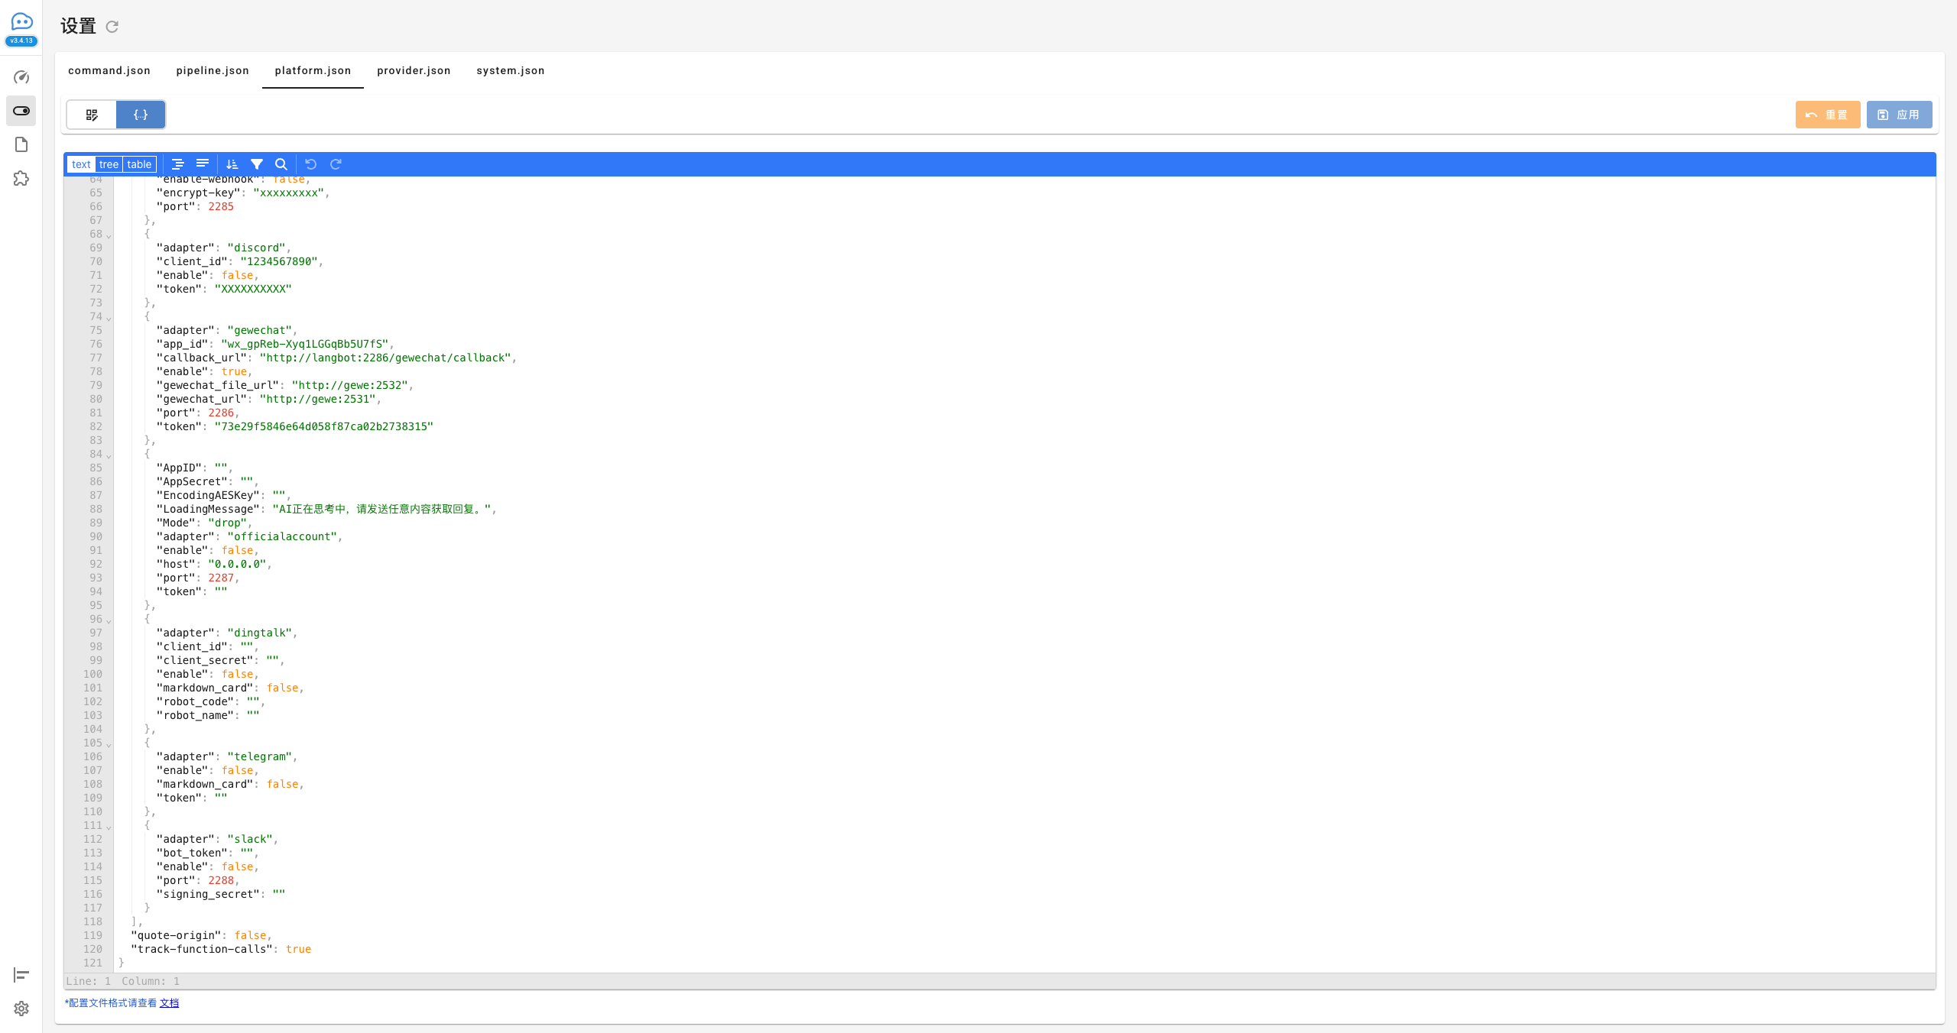
Task: Open the plugins puzzle icon in sidebar
Action: coord(21,179)
